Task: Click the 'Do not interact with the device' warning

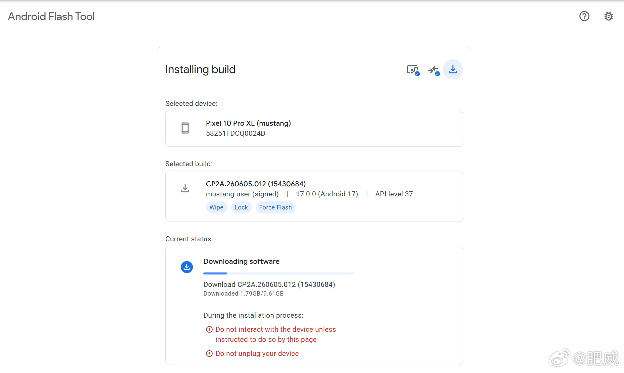Action: point(276,334)
